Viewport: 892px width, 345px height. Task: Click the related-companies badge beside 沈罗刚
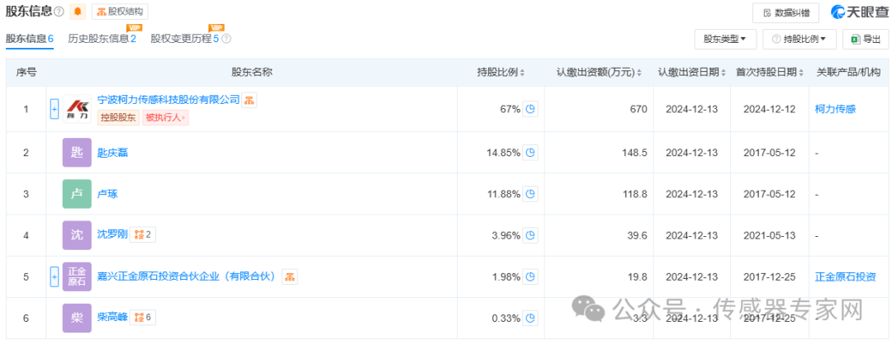(144, 235)
